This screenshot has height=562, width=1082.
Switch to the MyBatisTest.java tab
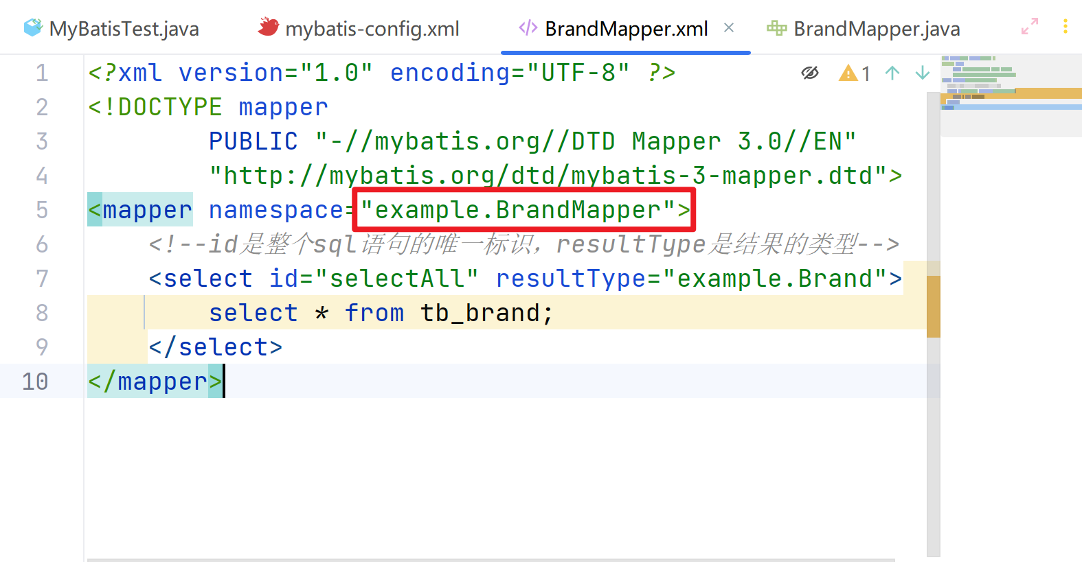coord(124,29)
